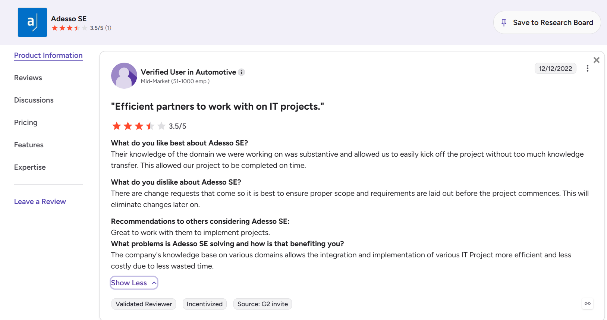This screenshot has width=607, height=320.
Task: Collapse the review with Show Less
Action: (x=134, y=283)
